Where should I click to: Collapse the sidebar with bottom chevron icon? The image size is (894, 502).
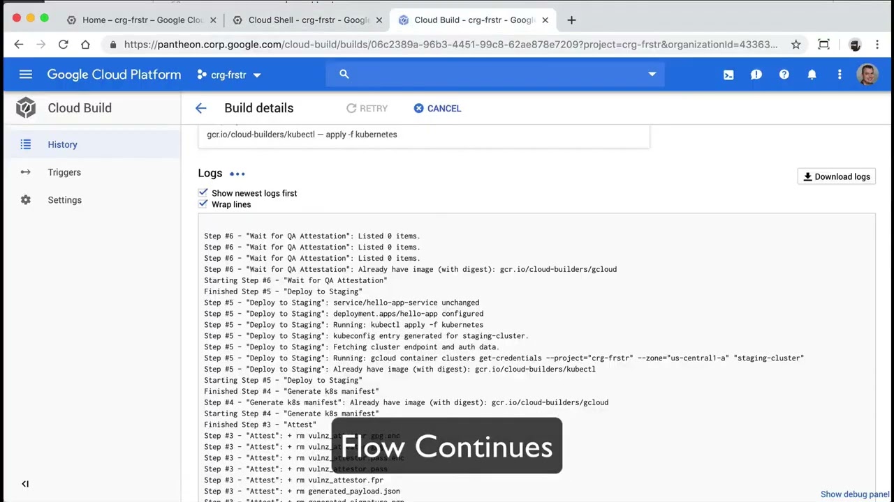coord(25,484)
